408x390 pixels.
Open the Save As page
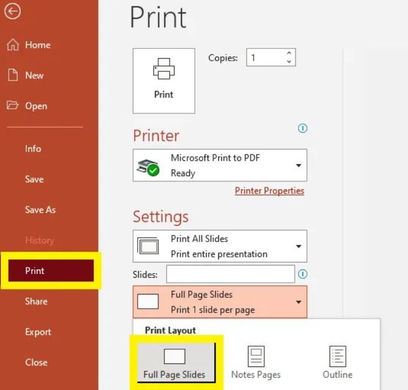pyautogui.click(x=40, y=210)
